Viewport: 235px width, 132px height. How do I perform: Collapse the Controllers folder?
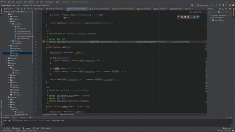[11, 24]
